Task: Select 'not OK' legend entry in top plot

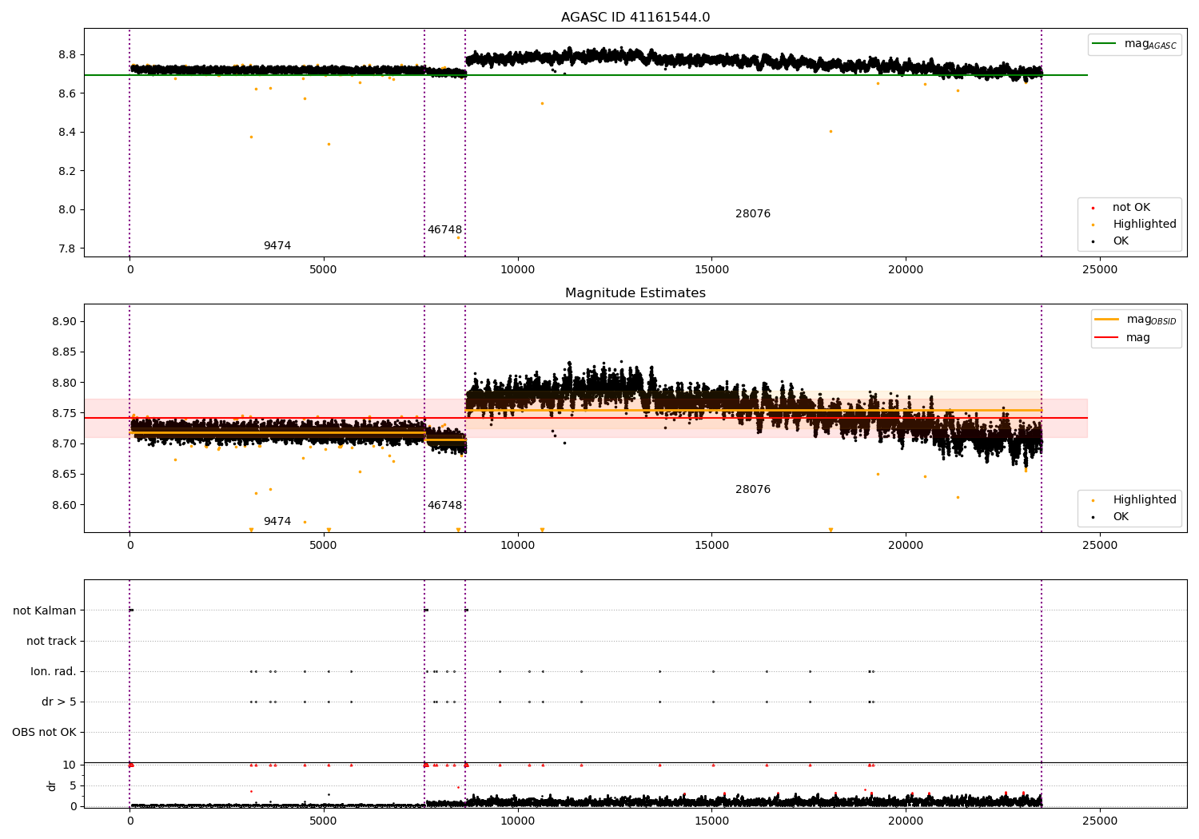Action: point(1131,208)
